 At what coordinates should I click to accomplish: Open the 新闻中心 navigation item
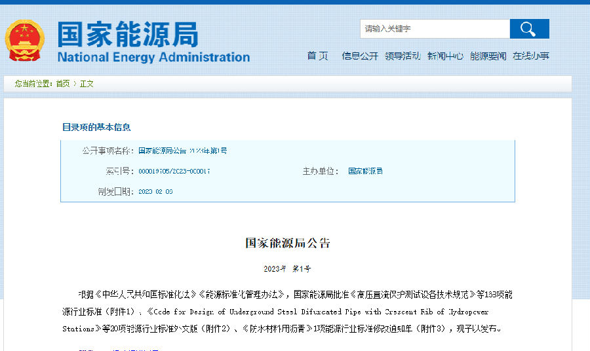pyautogui.click(x=445, y=56)
